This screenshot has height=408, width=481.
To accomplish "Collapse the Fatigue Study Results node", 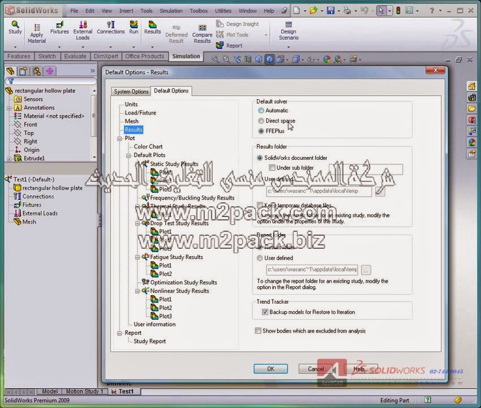I will (x=138, y=257).
